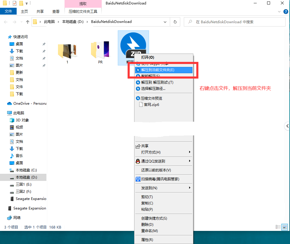Open the 查看 ribbon tab

coord(56,11)
